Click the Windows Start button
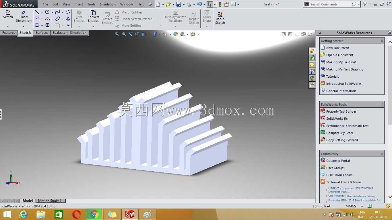Screen dimensions: 392x220 click(x=7, y=214)
